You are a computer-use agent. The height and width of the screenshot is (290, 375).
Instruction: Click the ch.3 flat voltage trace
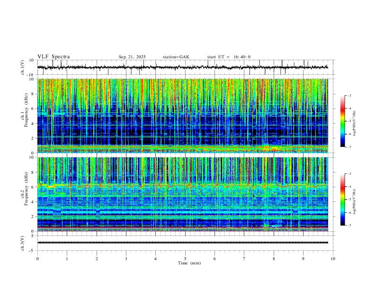183,243
